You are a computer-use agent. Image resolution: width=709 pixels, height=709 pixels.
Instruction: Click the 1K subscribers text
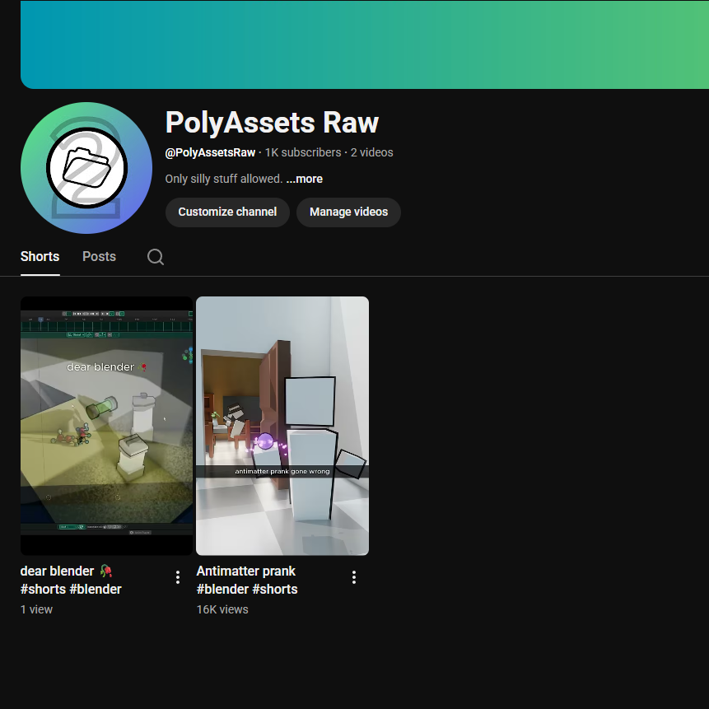[303, 153]
